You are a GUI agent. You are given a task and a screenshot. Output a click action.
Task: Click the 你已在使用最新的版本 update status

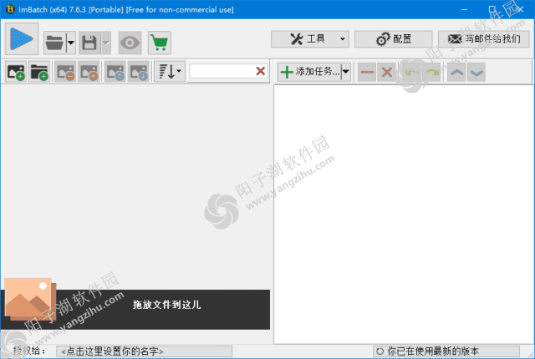[x=446, y=351]
